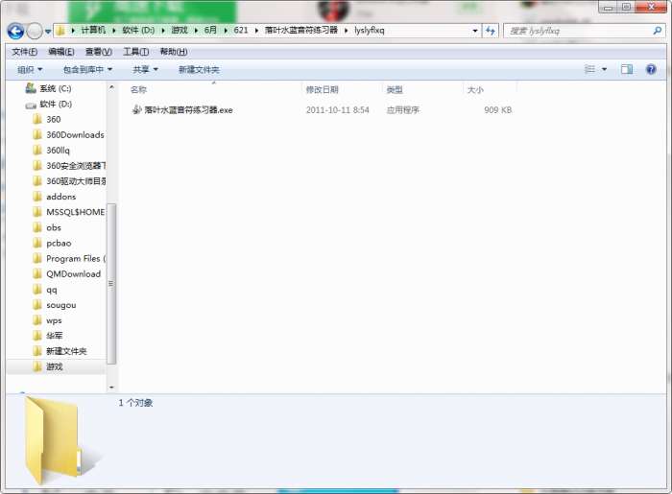Select the sougou folder in tree
672x494 pixels.
click(61, 305)
